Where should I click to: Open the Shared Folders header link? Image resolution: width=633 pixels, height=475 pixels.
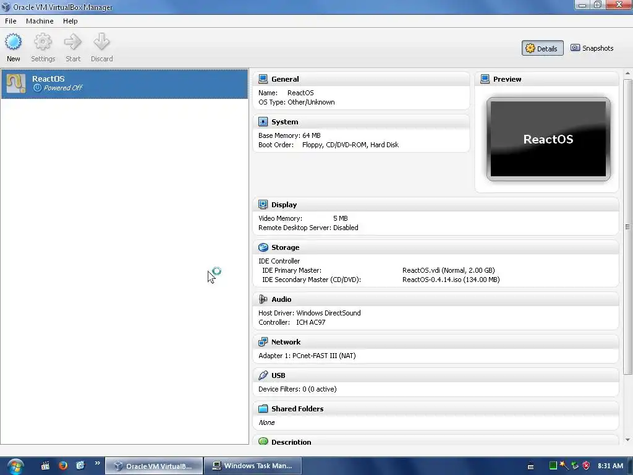(x=297, y=409)
